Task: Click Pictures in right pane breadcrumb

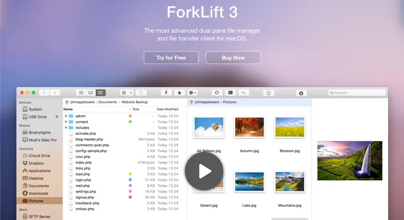Action: [230, 102]
